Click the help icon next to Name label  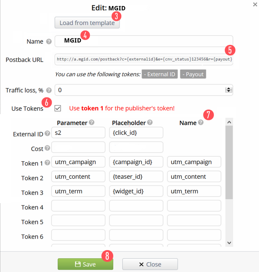pyautogui.click(x=49, y=42)
